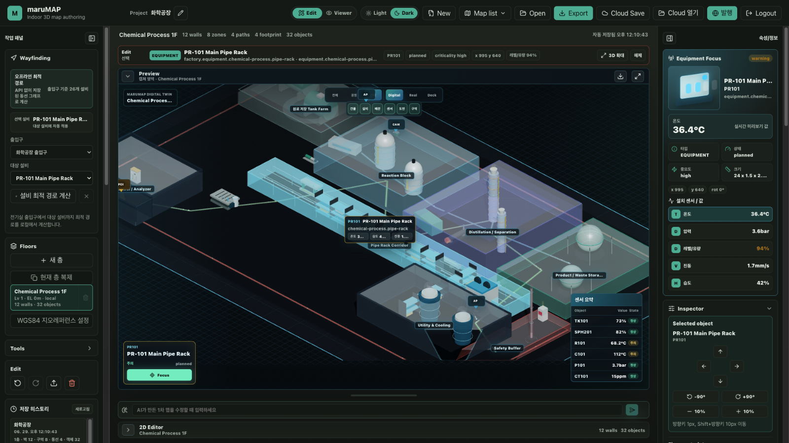Viewport: 789px width, 443px height.
Task: Toggle Viewer mode
Action: [339, 13]
